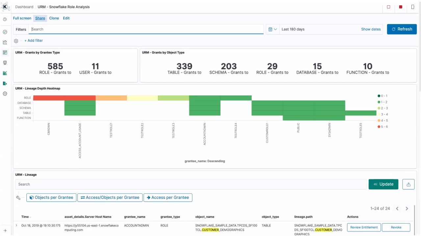The width and height of the screenshot is (421, 236).
Task: Click the red CBROWN ROLE heatmap cell
Action: (49, 98)
